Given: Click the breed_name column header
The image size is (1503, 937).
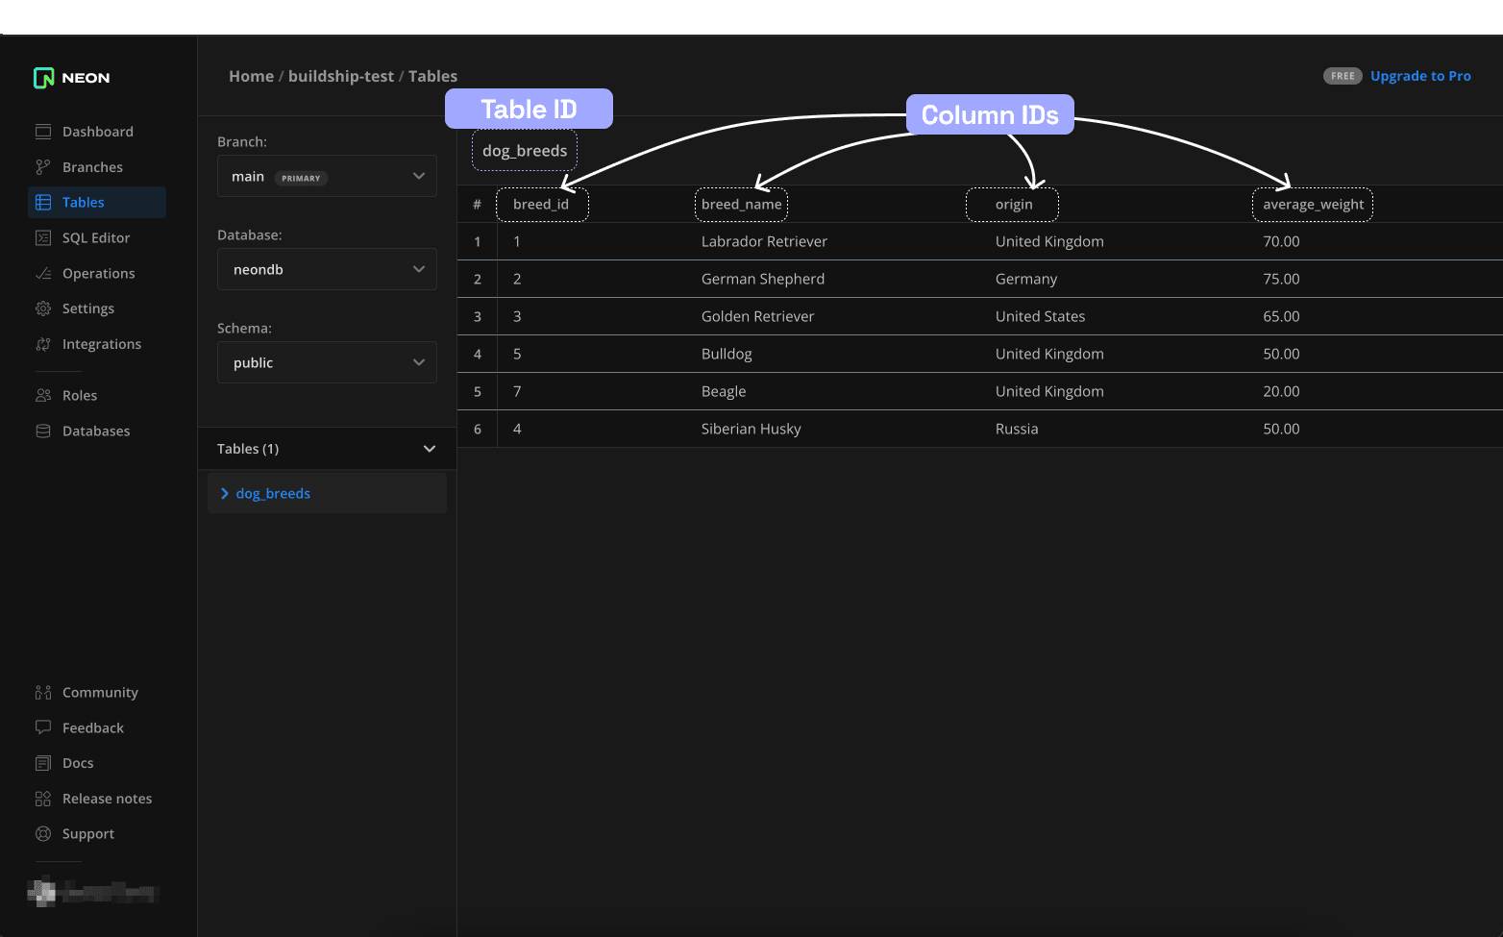Looking at the screenshot, I should 741,204.
